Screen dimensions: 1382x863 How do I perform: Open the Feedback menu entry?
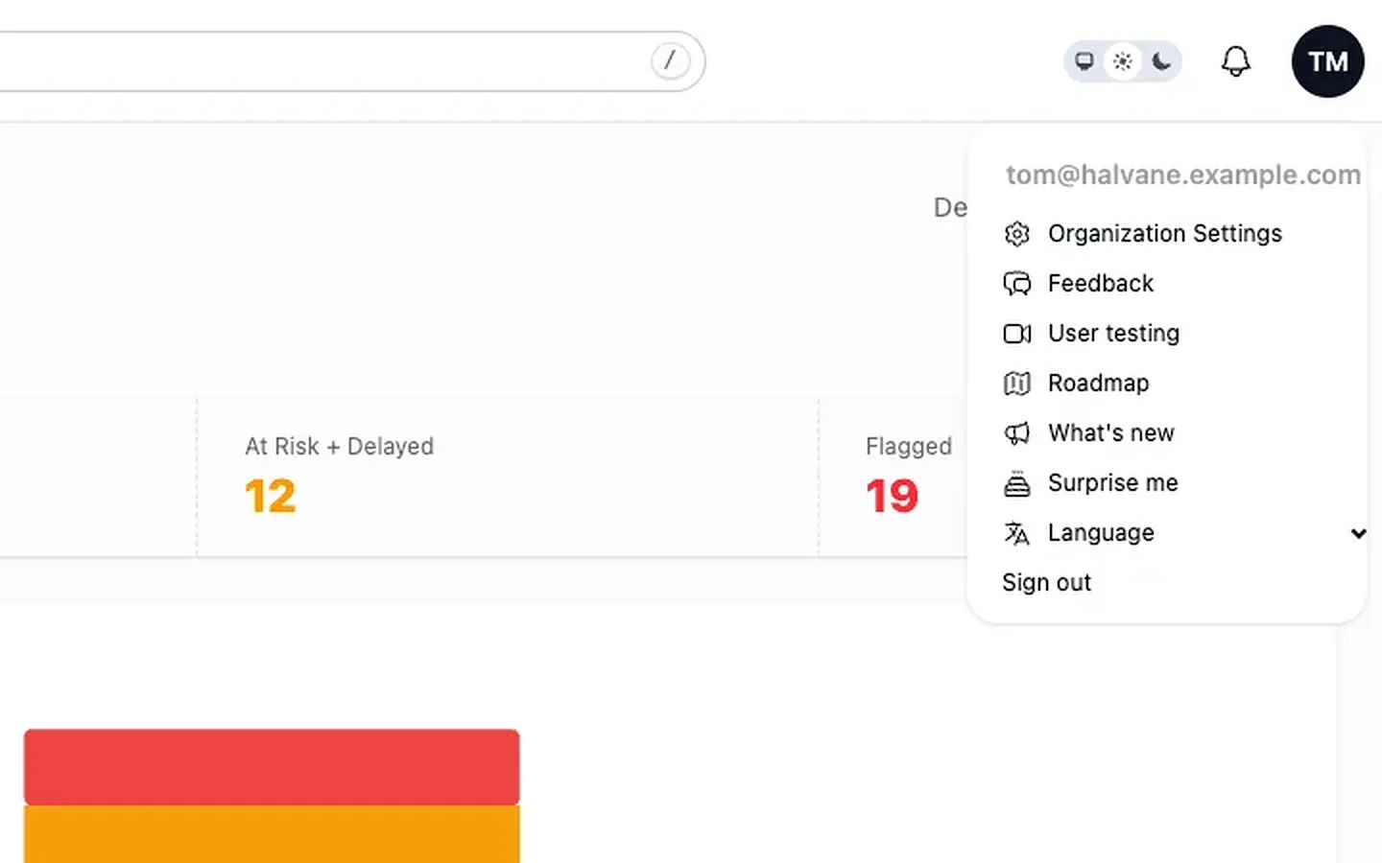tap(1101, 283)
